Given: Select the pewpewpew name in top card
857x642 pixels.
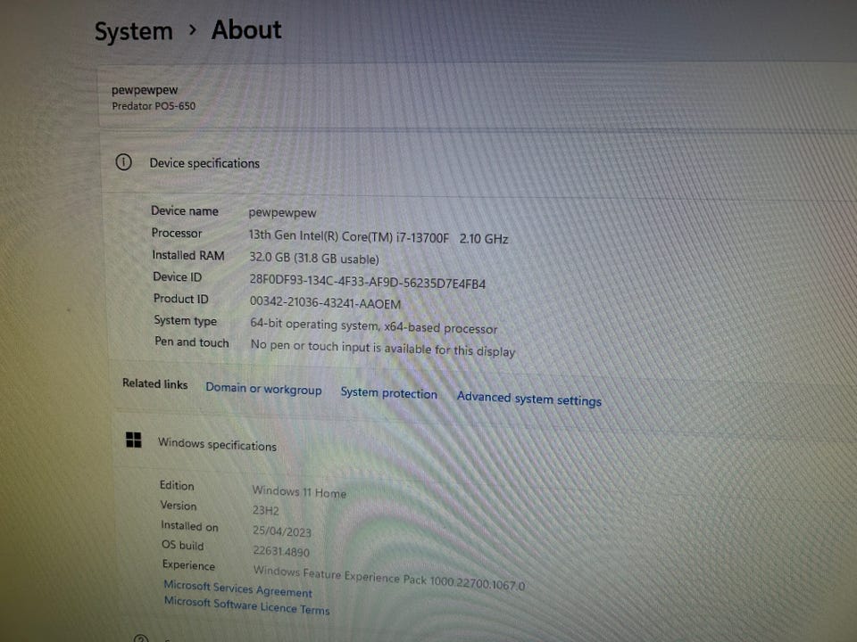Looking at the screenshot, I should 145,90.
